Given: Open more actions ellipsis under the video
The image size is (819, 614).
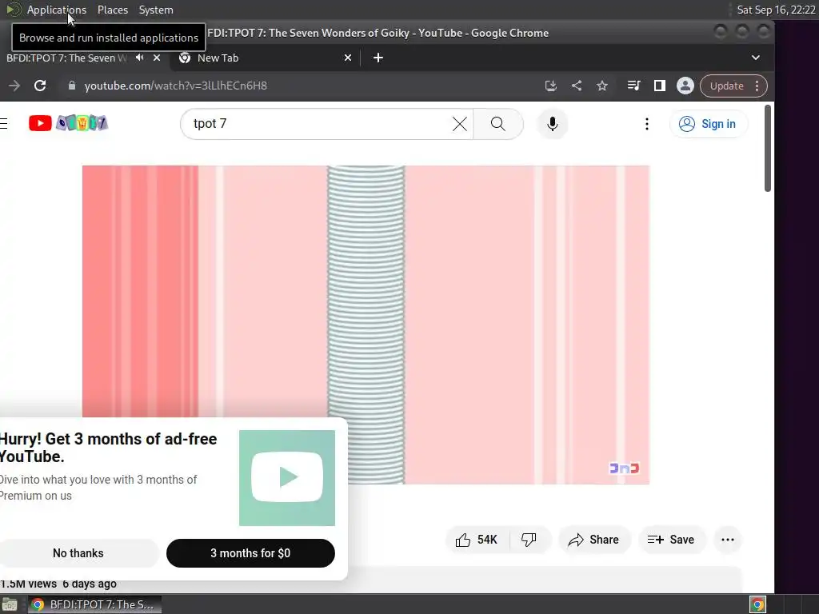Looking at the screenshot, I should [x=728, y=540].
